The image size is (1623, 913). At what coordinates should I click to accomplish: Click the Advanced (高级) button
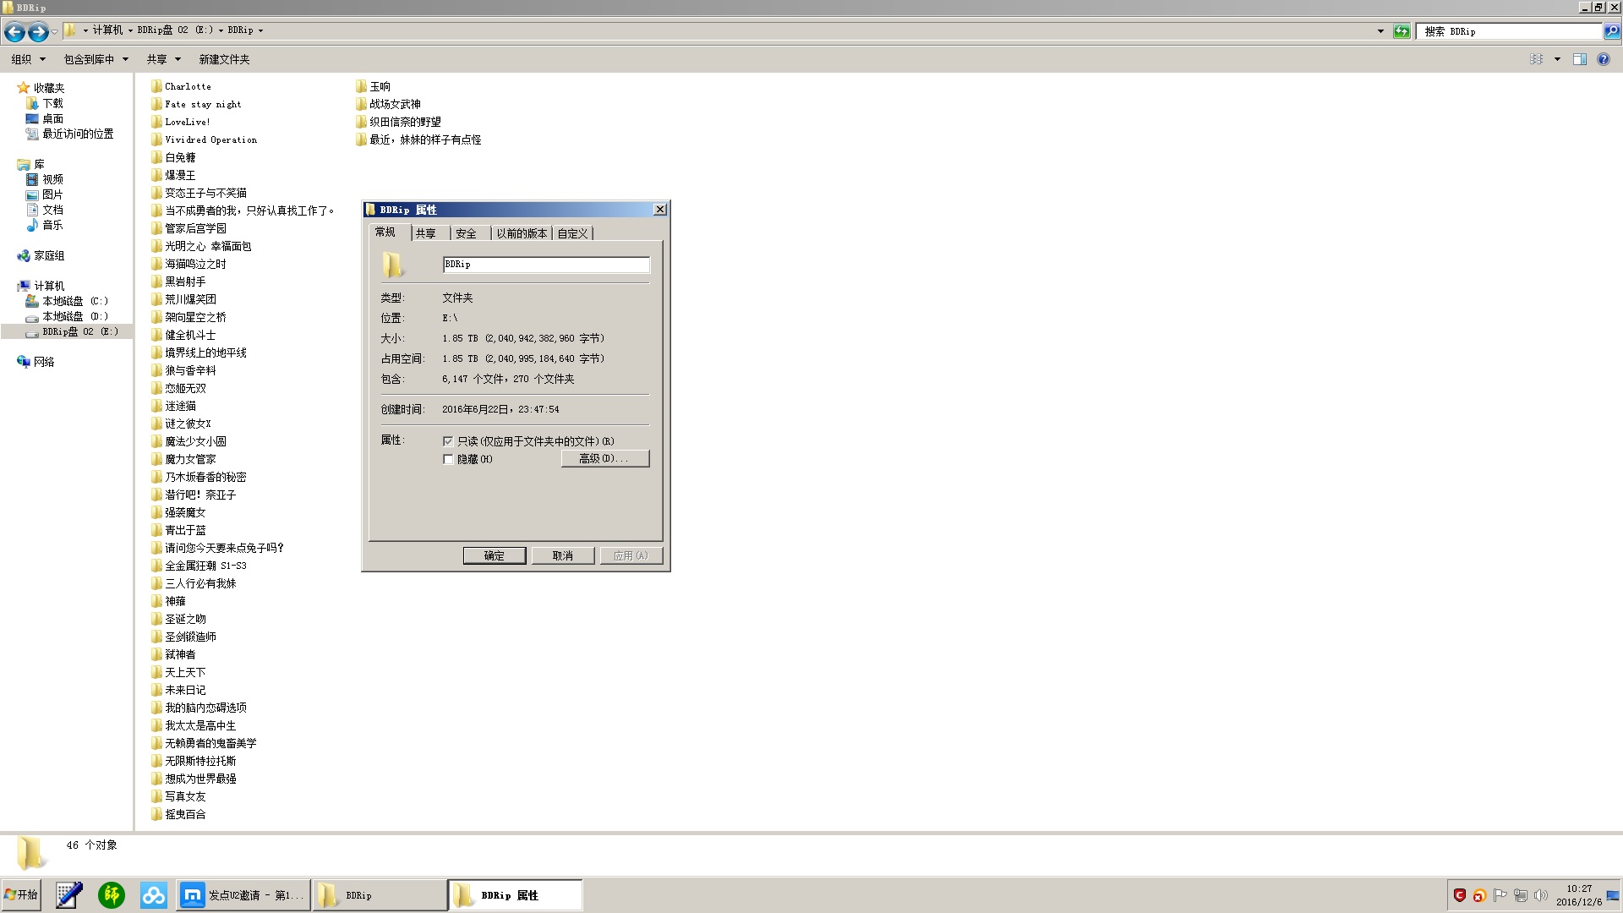605,458
